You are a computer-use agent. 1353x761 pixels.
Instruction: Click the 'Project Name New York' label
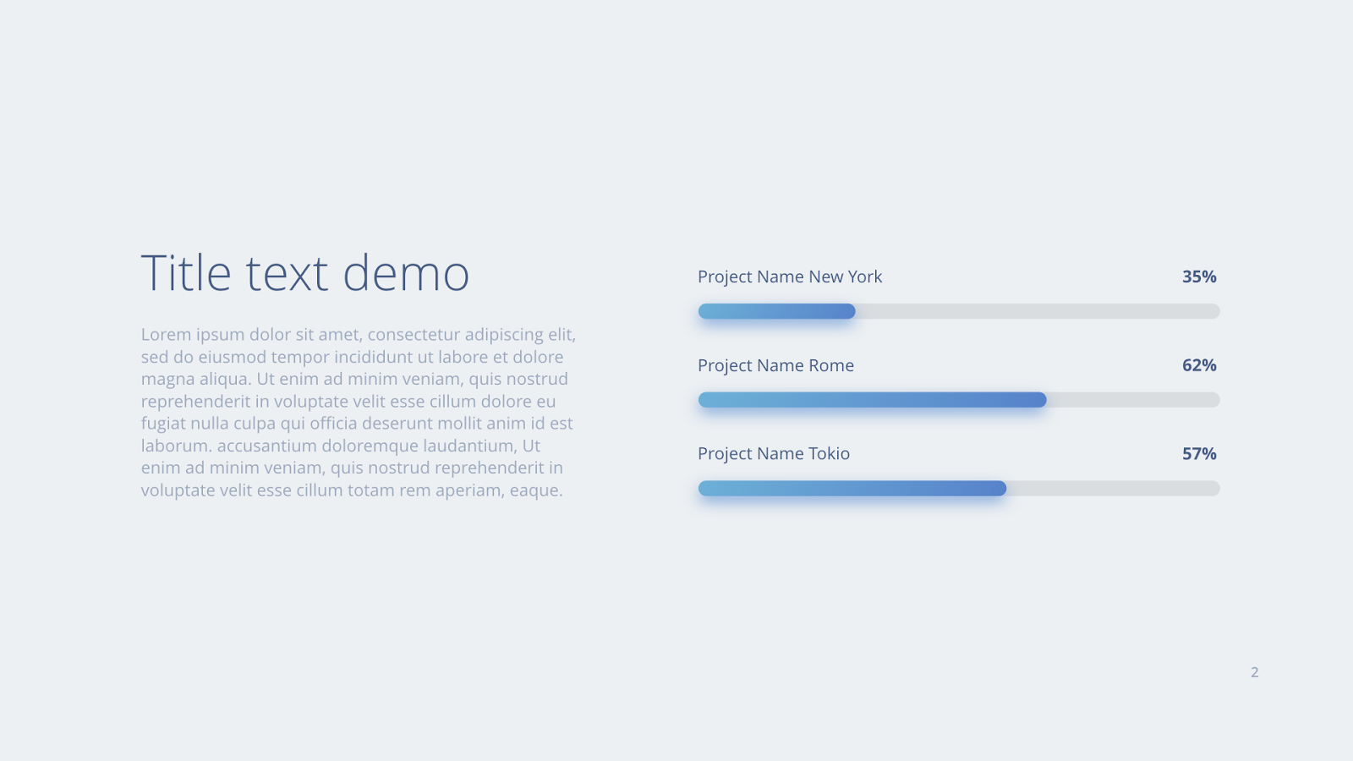(x=790, y=276)
